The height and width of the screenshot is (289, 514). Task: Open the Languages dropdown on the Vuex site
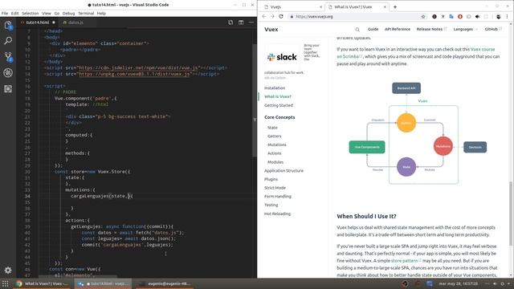(x=465, y=29)
